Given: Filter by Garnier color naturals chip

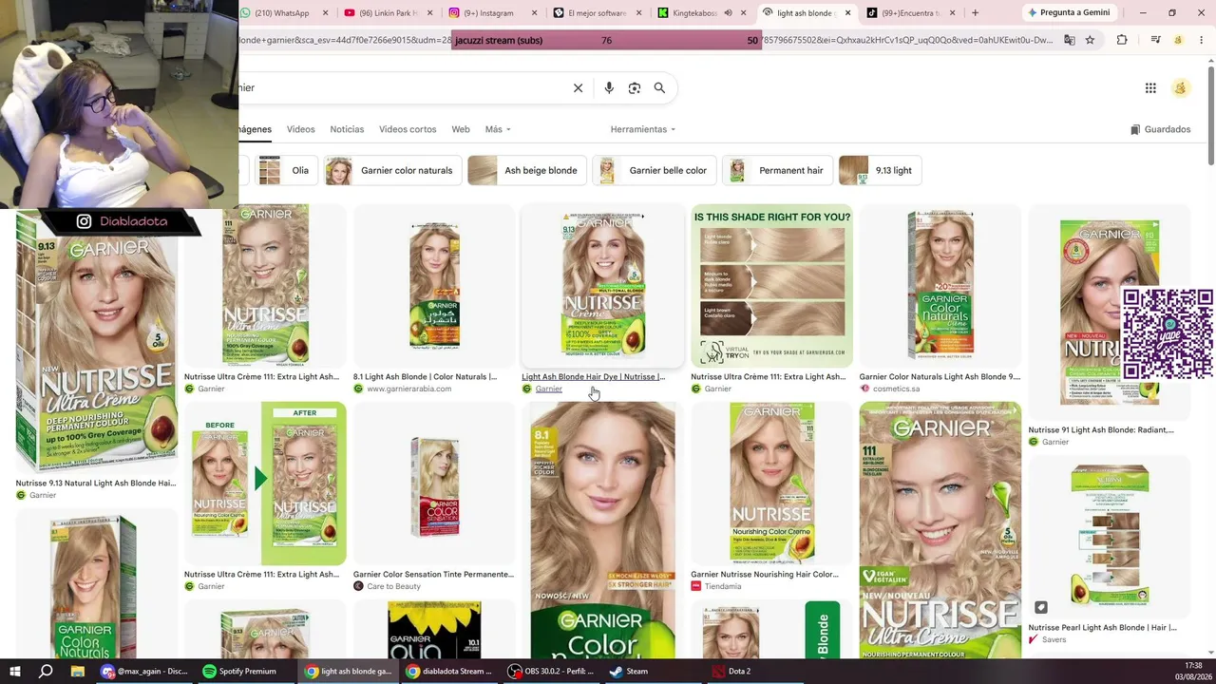Looking at the screenshot, I should [x=393, y=171].
